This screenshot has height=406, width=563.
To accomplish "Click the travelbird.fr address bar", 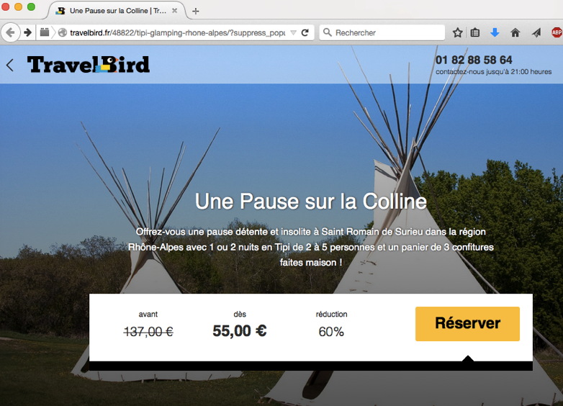I will [177, 32].
